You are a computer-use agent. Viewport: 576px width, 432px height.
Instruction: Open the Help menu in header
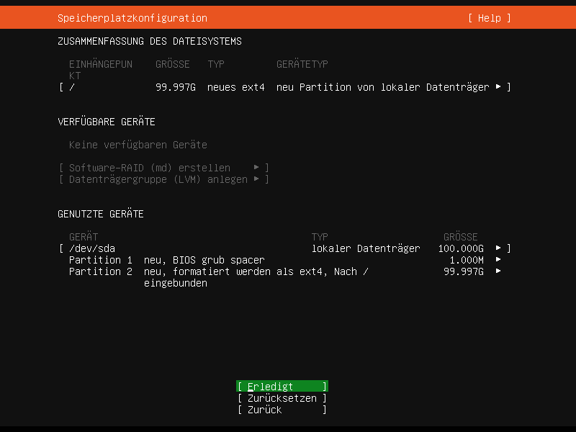[489, 18]
